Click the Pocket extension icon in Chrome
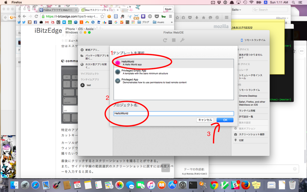Viewport: 307px width, 192px height. click(156, 16)
